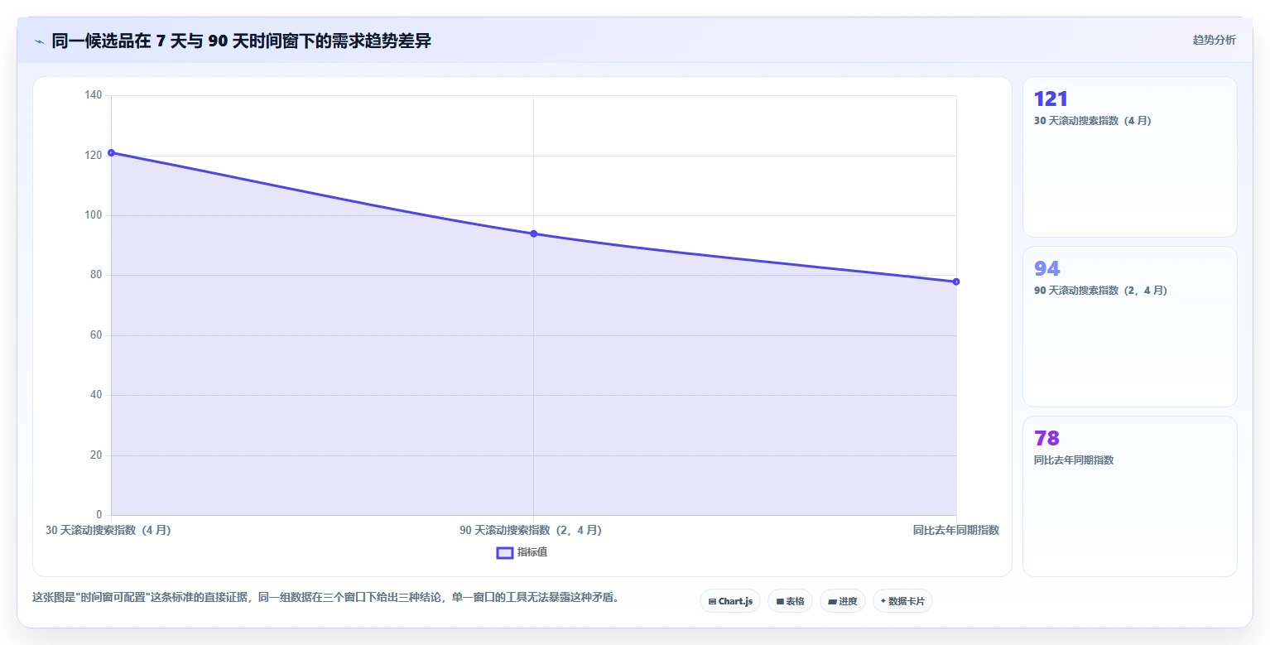The height and width of the screenshot is (645, 1270).
Task: Click card label 30 天滚动搜索指数（4 月）
Action: pyautogui.click(x=1092, y=121)
